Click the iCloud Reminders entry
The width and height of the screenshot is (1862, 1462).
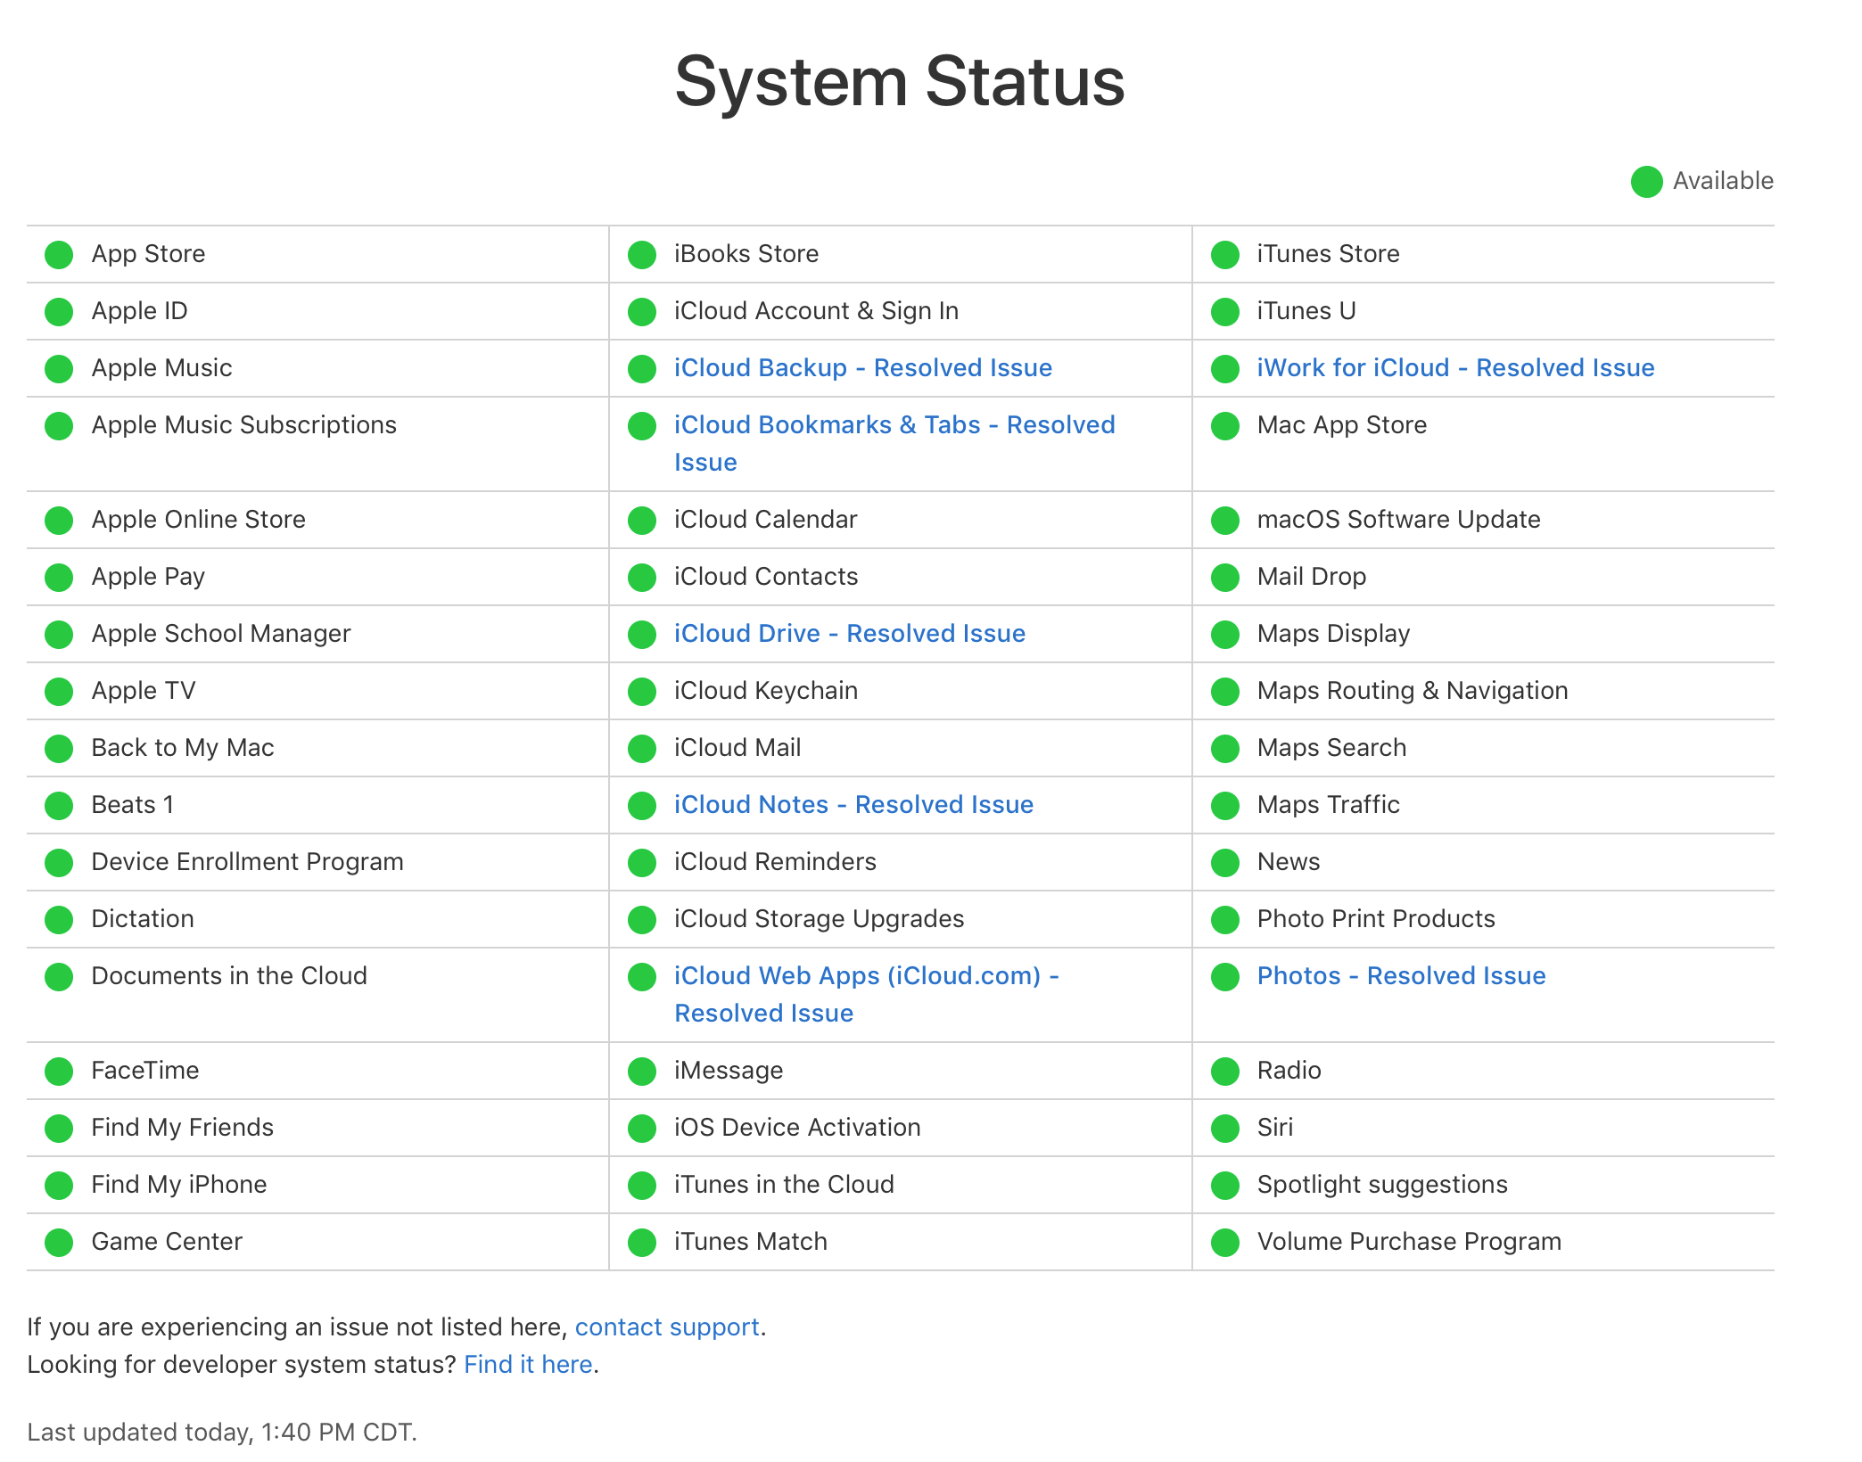pos(775,862)
